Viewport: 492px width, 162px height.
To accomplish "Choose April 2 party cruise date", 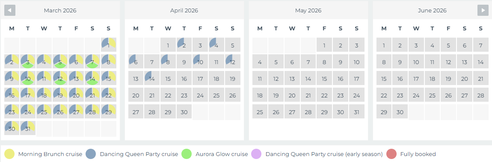I will 184,45.
